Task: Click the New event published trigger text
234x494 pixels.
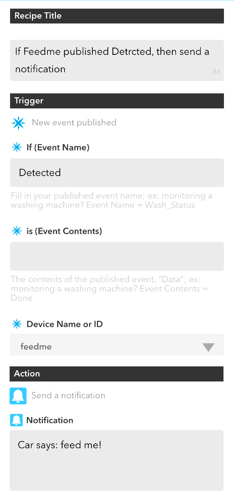Action: coord(74,122)
